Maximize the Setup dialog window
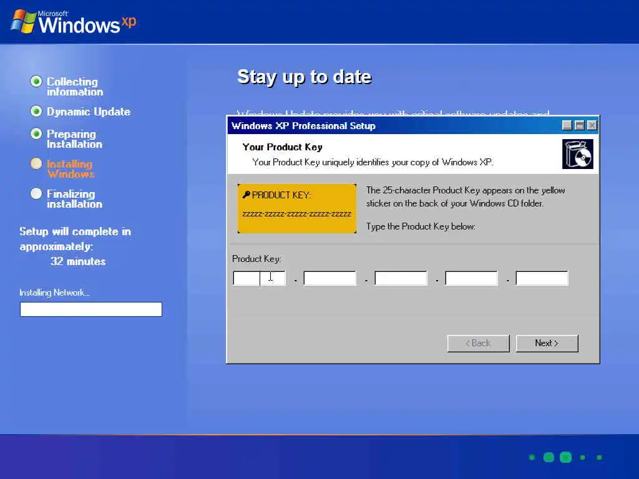 [580, 125]
